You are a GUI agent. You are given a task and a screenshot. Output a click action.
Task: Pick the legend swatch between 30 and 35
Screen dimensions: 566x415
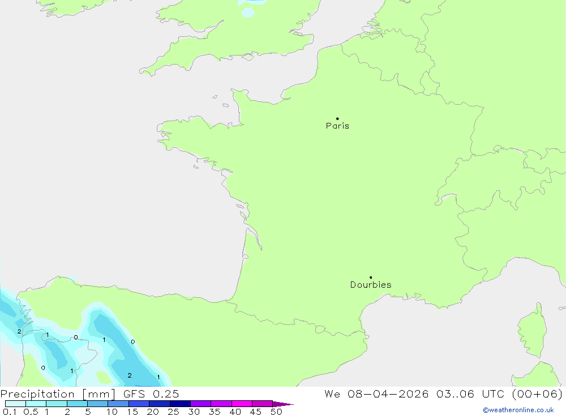(x=201, y=404)
